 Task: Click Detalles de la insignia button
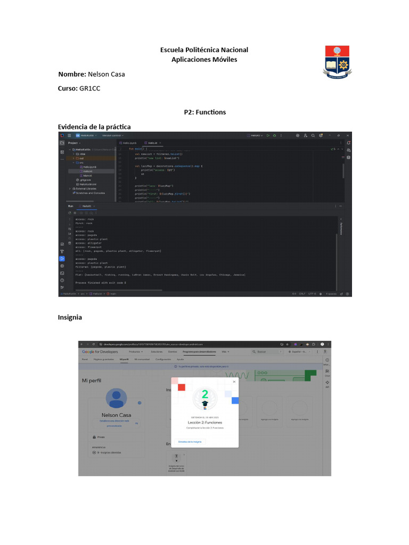(190, 442)
